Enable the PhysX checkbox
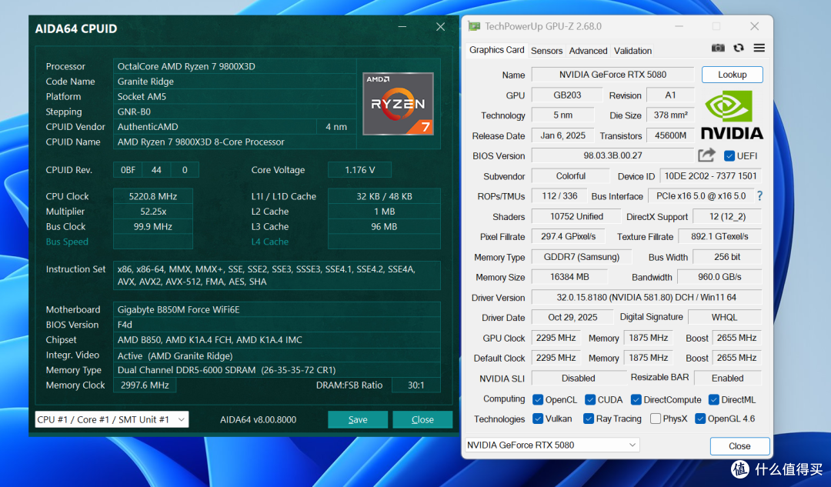This screenshot has height=487, width=831. coord(656,419)
